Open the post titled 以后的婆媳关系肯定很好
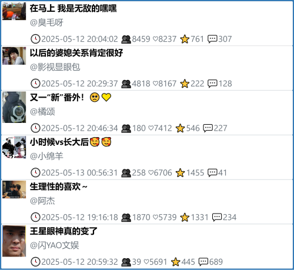 (x=76, y=53)
